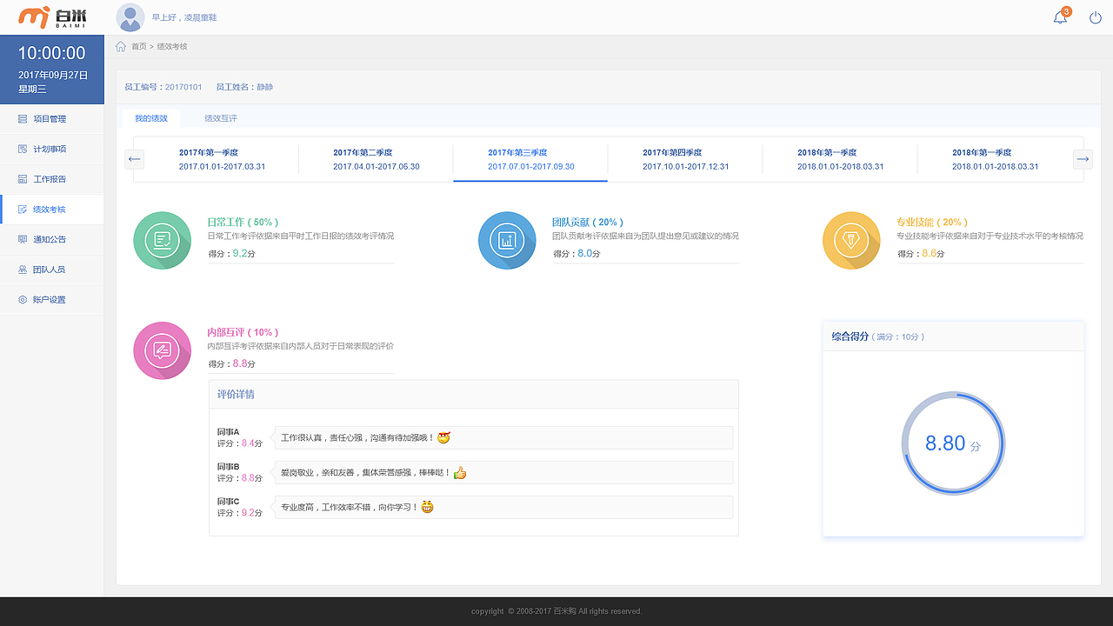
Task: Click the 团队贡献 (20%) heading
Action: [588, 223]
